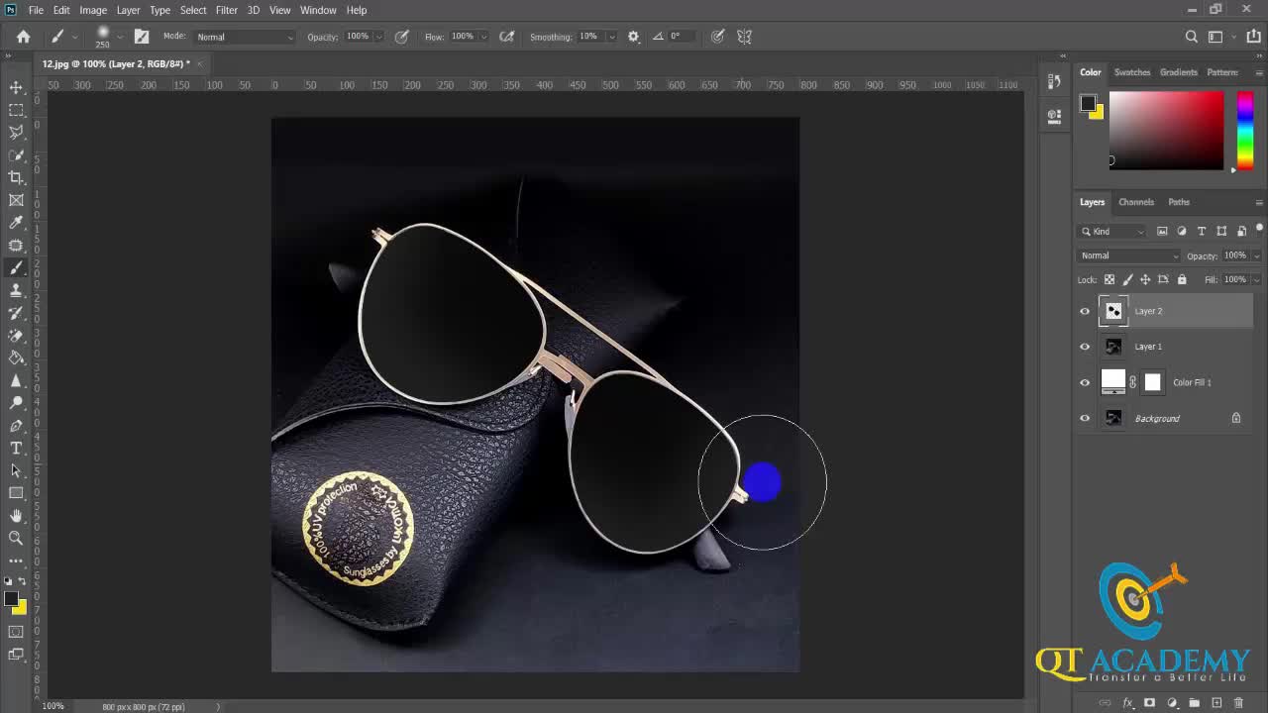Viewport: 1268px width, 713px height.
Task: Hide Layer 2 visibility
Action: (x=1085, y=311)
